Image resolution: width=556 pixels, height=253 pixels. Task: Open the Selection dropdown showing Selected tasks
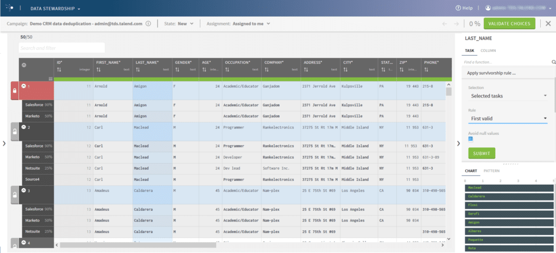508,96
